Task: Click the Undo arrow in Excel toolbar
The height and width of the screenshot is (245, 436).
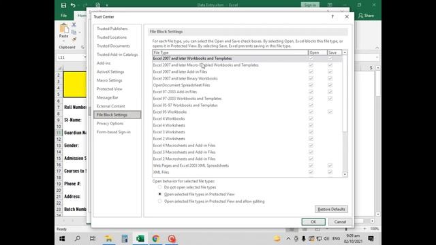Action: 73,5
